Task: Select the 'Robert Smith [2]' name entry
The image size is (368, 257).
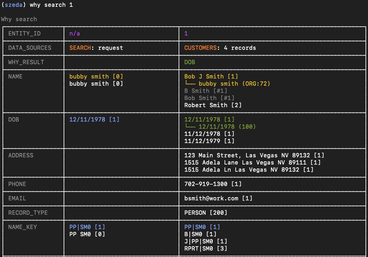Action: tap(213, 105)
